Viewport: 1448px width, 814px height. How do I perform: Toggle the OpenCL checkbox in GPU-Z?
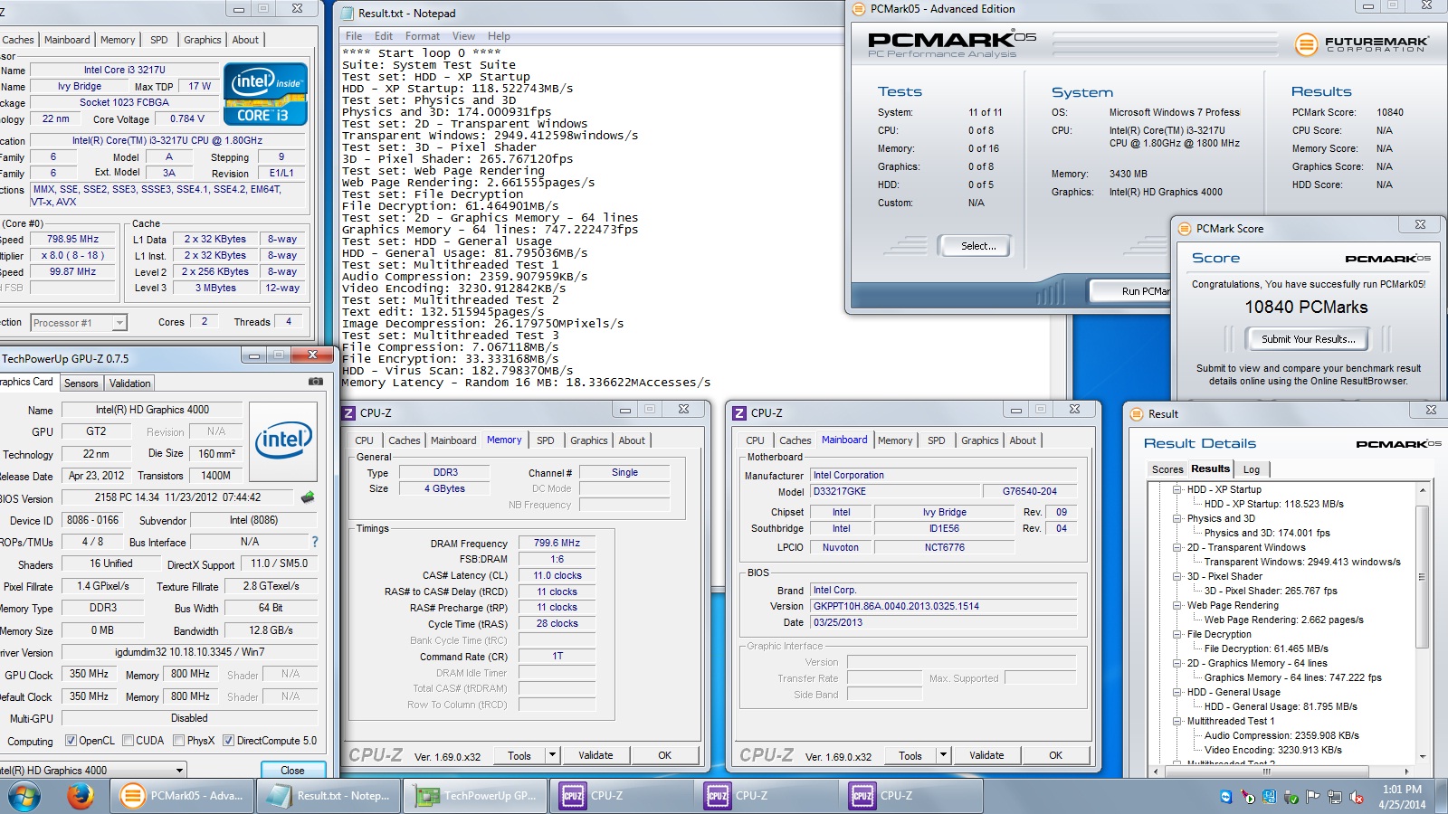pos(71,741)
